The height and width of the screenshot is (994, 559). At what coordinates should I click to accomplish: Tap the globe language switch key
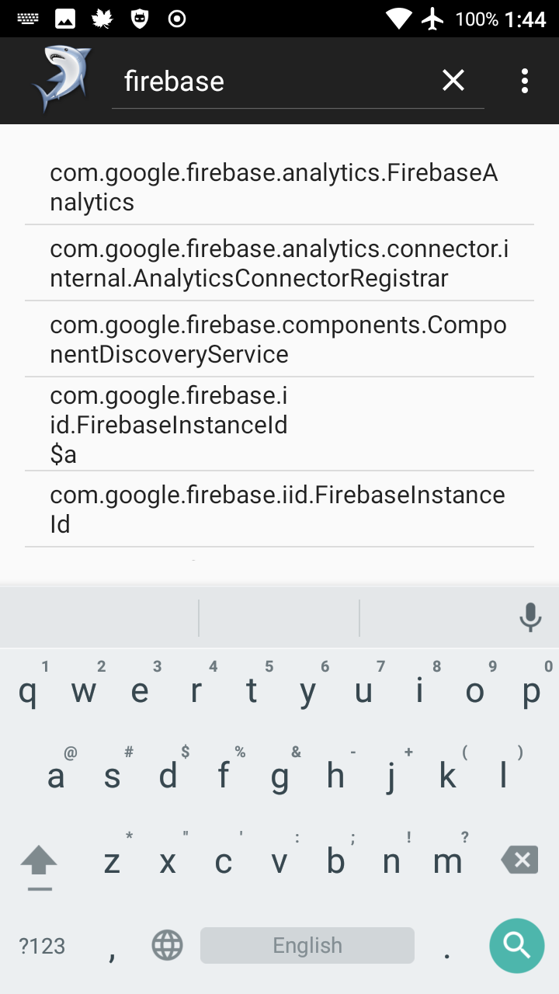[x=167, y=945]
